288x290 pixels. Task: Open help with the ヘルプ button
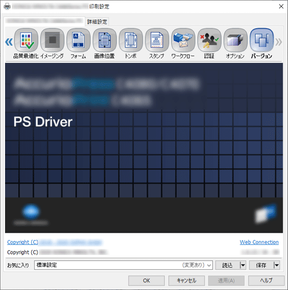tap(266, 281)
